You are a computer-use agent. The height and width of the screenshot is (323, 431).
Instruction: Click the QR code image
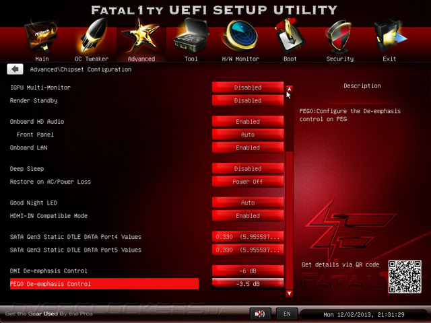[405, 277]
